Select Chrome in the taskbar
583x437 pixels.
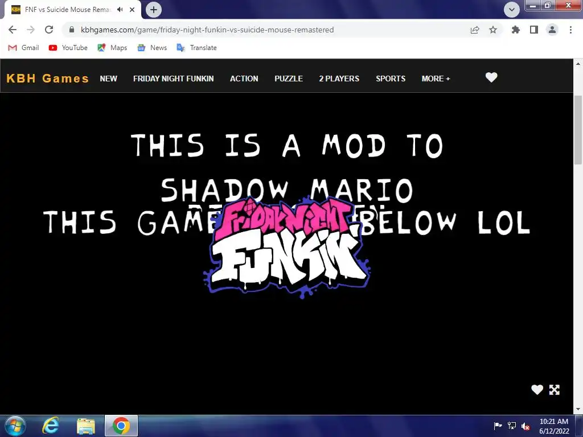[x=121, y=426]
